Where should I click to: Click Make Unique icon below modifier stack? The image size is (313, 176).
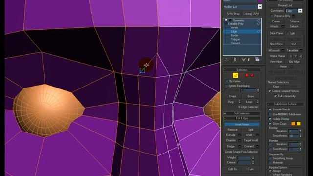[243, 60]
